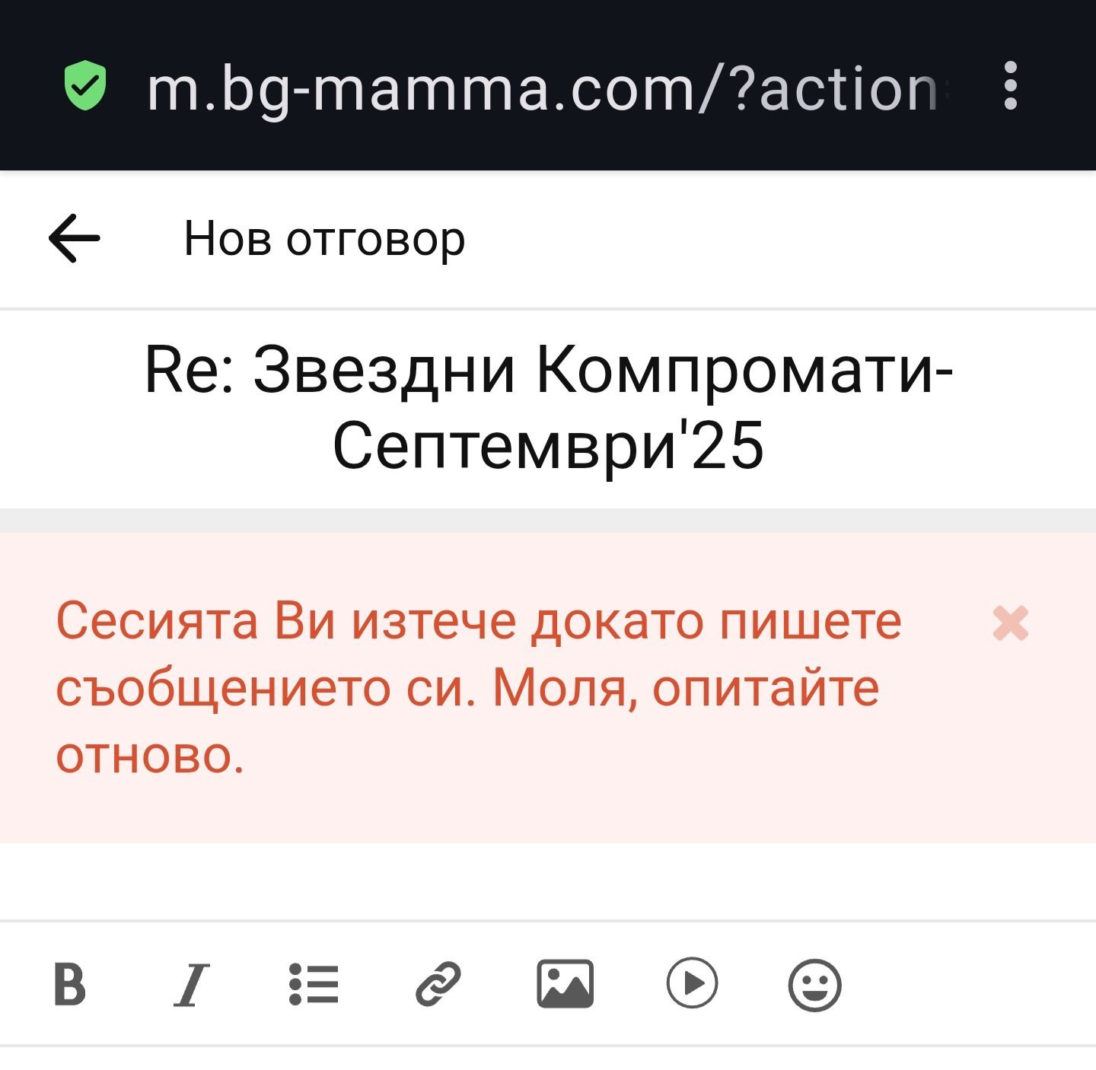Image resolution: width=1096 pixels, height=1070 pixels.
Task: Click the message area below formatting toolbar
Action: 548,1059
